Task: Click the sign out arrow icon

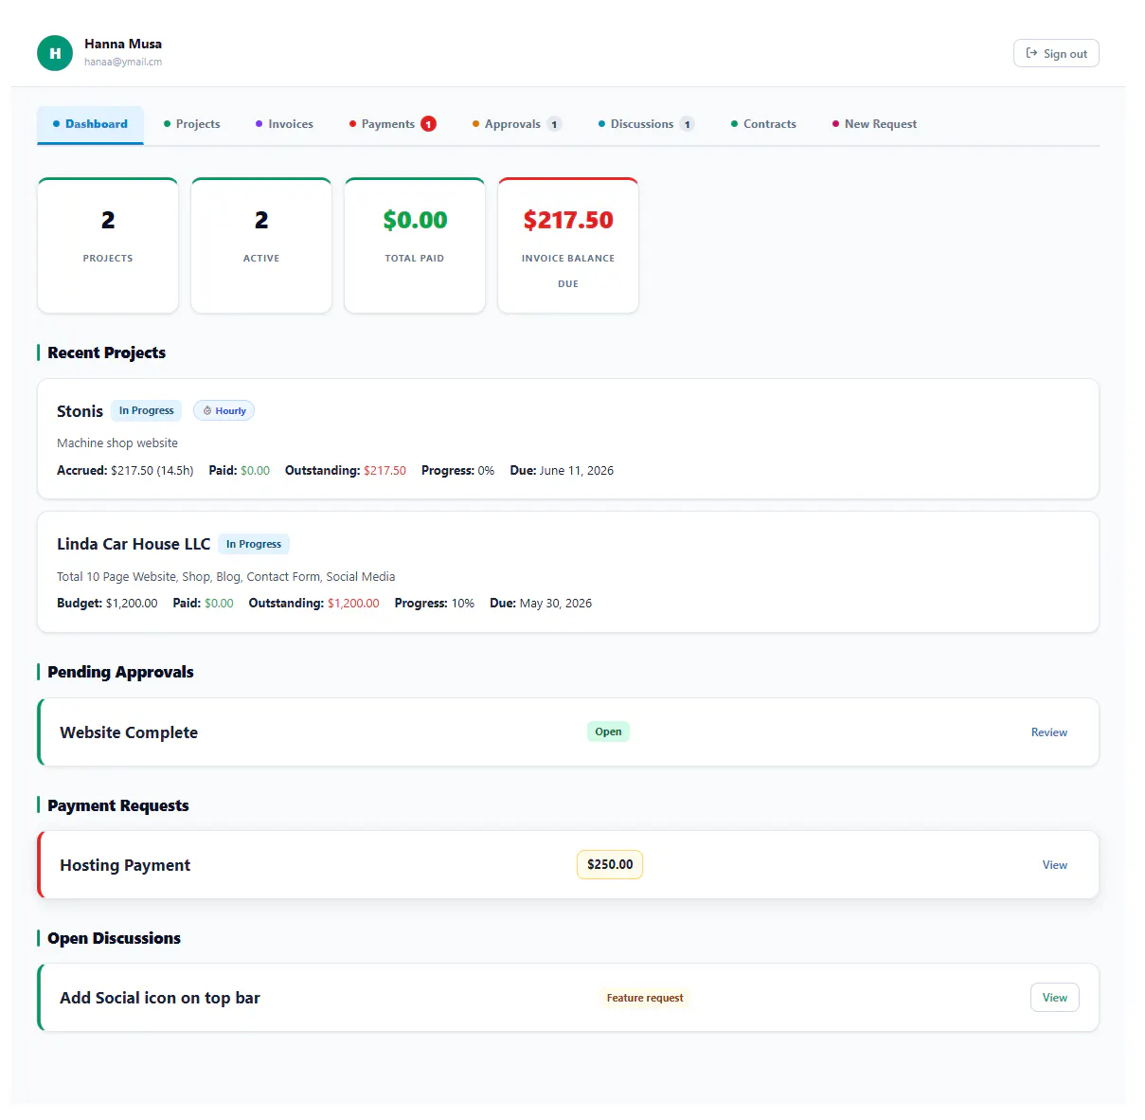Action: (x=1031, y=53)
